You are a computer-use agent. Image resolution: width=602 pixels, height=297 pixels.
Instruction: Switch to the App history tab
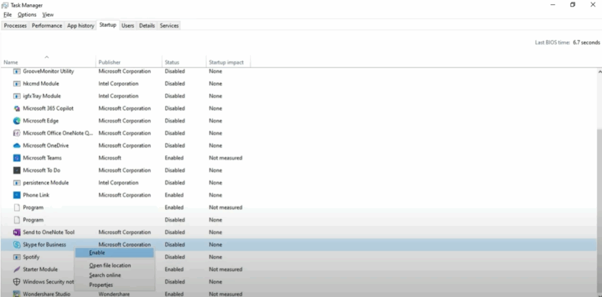pyautogui.click(x=81, y=26)
